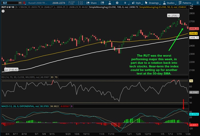
Task: Click the white 2498.73 axis label
Action: coord(194,38)
